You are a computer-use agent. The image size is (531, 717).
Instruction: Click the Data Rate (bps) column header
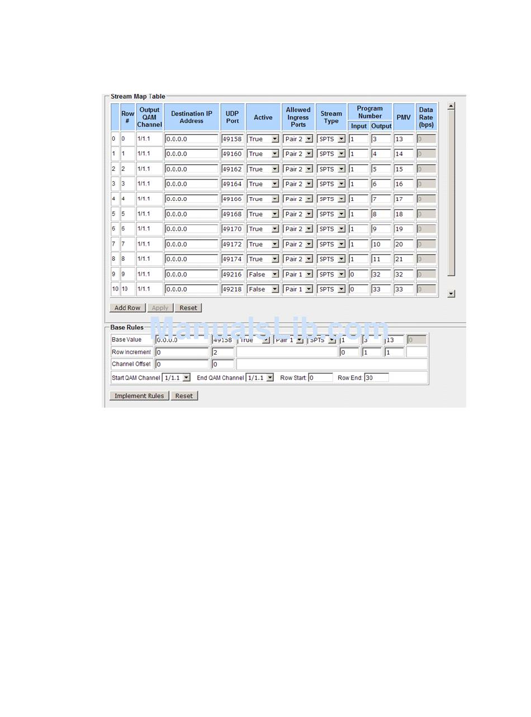tap(426, 117)
